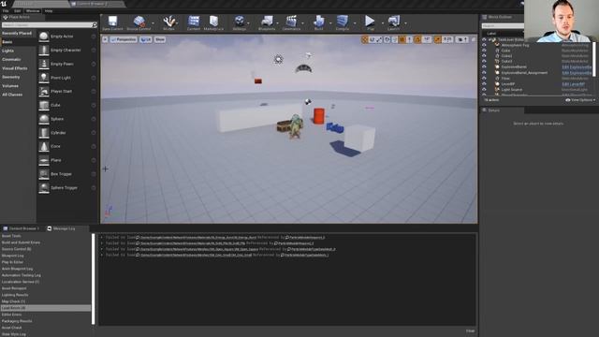Open the Settings dropdown arrow
599x337 pixels.
click(249, 23)
